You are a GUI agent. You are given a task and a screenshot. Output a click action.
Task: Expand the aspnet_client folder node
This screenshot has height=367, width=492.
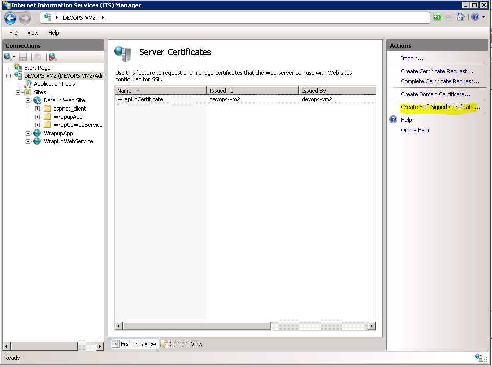(x=38, y=109)
